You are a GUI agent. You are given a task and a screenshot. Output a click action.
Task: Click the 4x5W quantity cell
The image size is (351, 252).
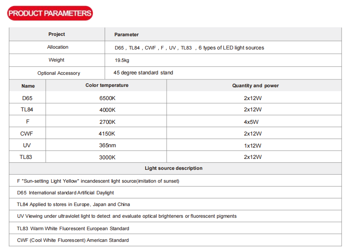point(251,122)
